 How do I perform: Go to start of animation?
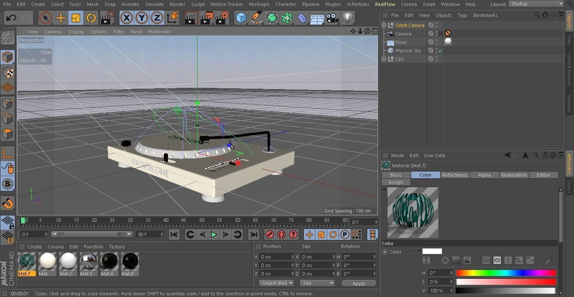174,234
